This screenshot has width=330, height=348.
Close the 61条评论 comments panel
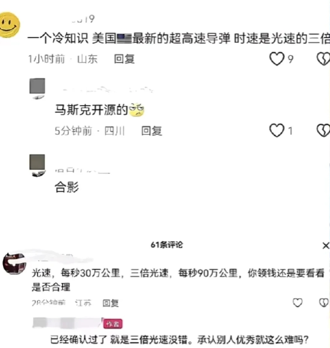click(326, 245)
